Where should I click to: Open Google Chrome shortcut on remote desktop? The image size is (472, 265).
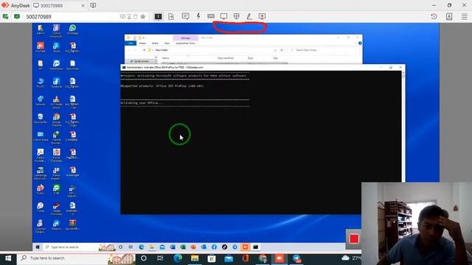pyautogui.click(x=56, y=119)
